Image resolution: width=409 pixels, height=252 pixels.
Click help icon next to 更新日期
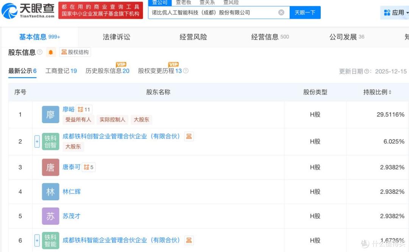367,71
